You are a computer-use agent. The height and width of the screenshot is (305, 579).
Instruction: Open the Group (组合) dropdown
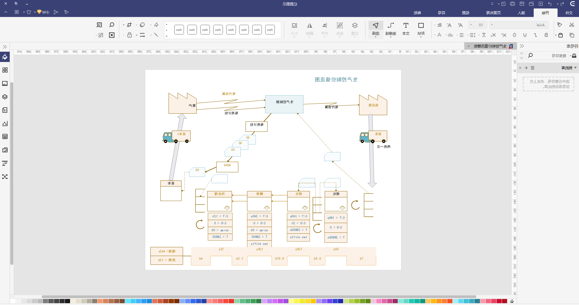[340, 29]
